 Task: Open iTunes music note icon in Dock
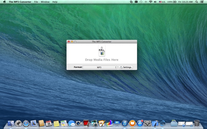coord(125,124)
